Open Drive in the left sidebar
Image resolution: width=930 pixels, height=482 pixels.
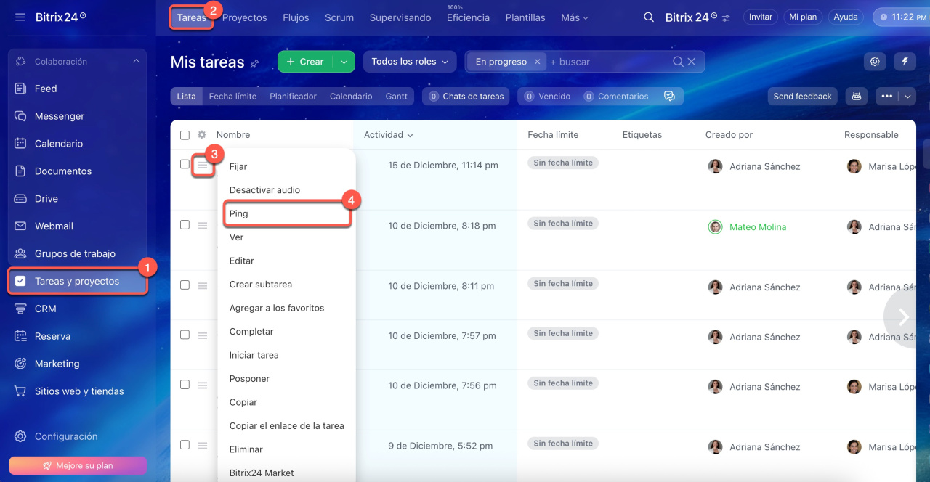46,199
